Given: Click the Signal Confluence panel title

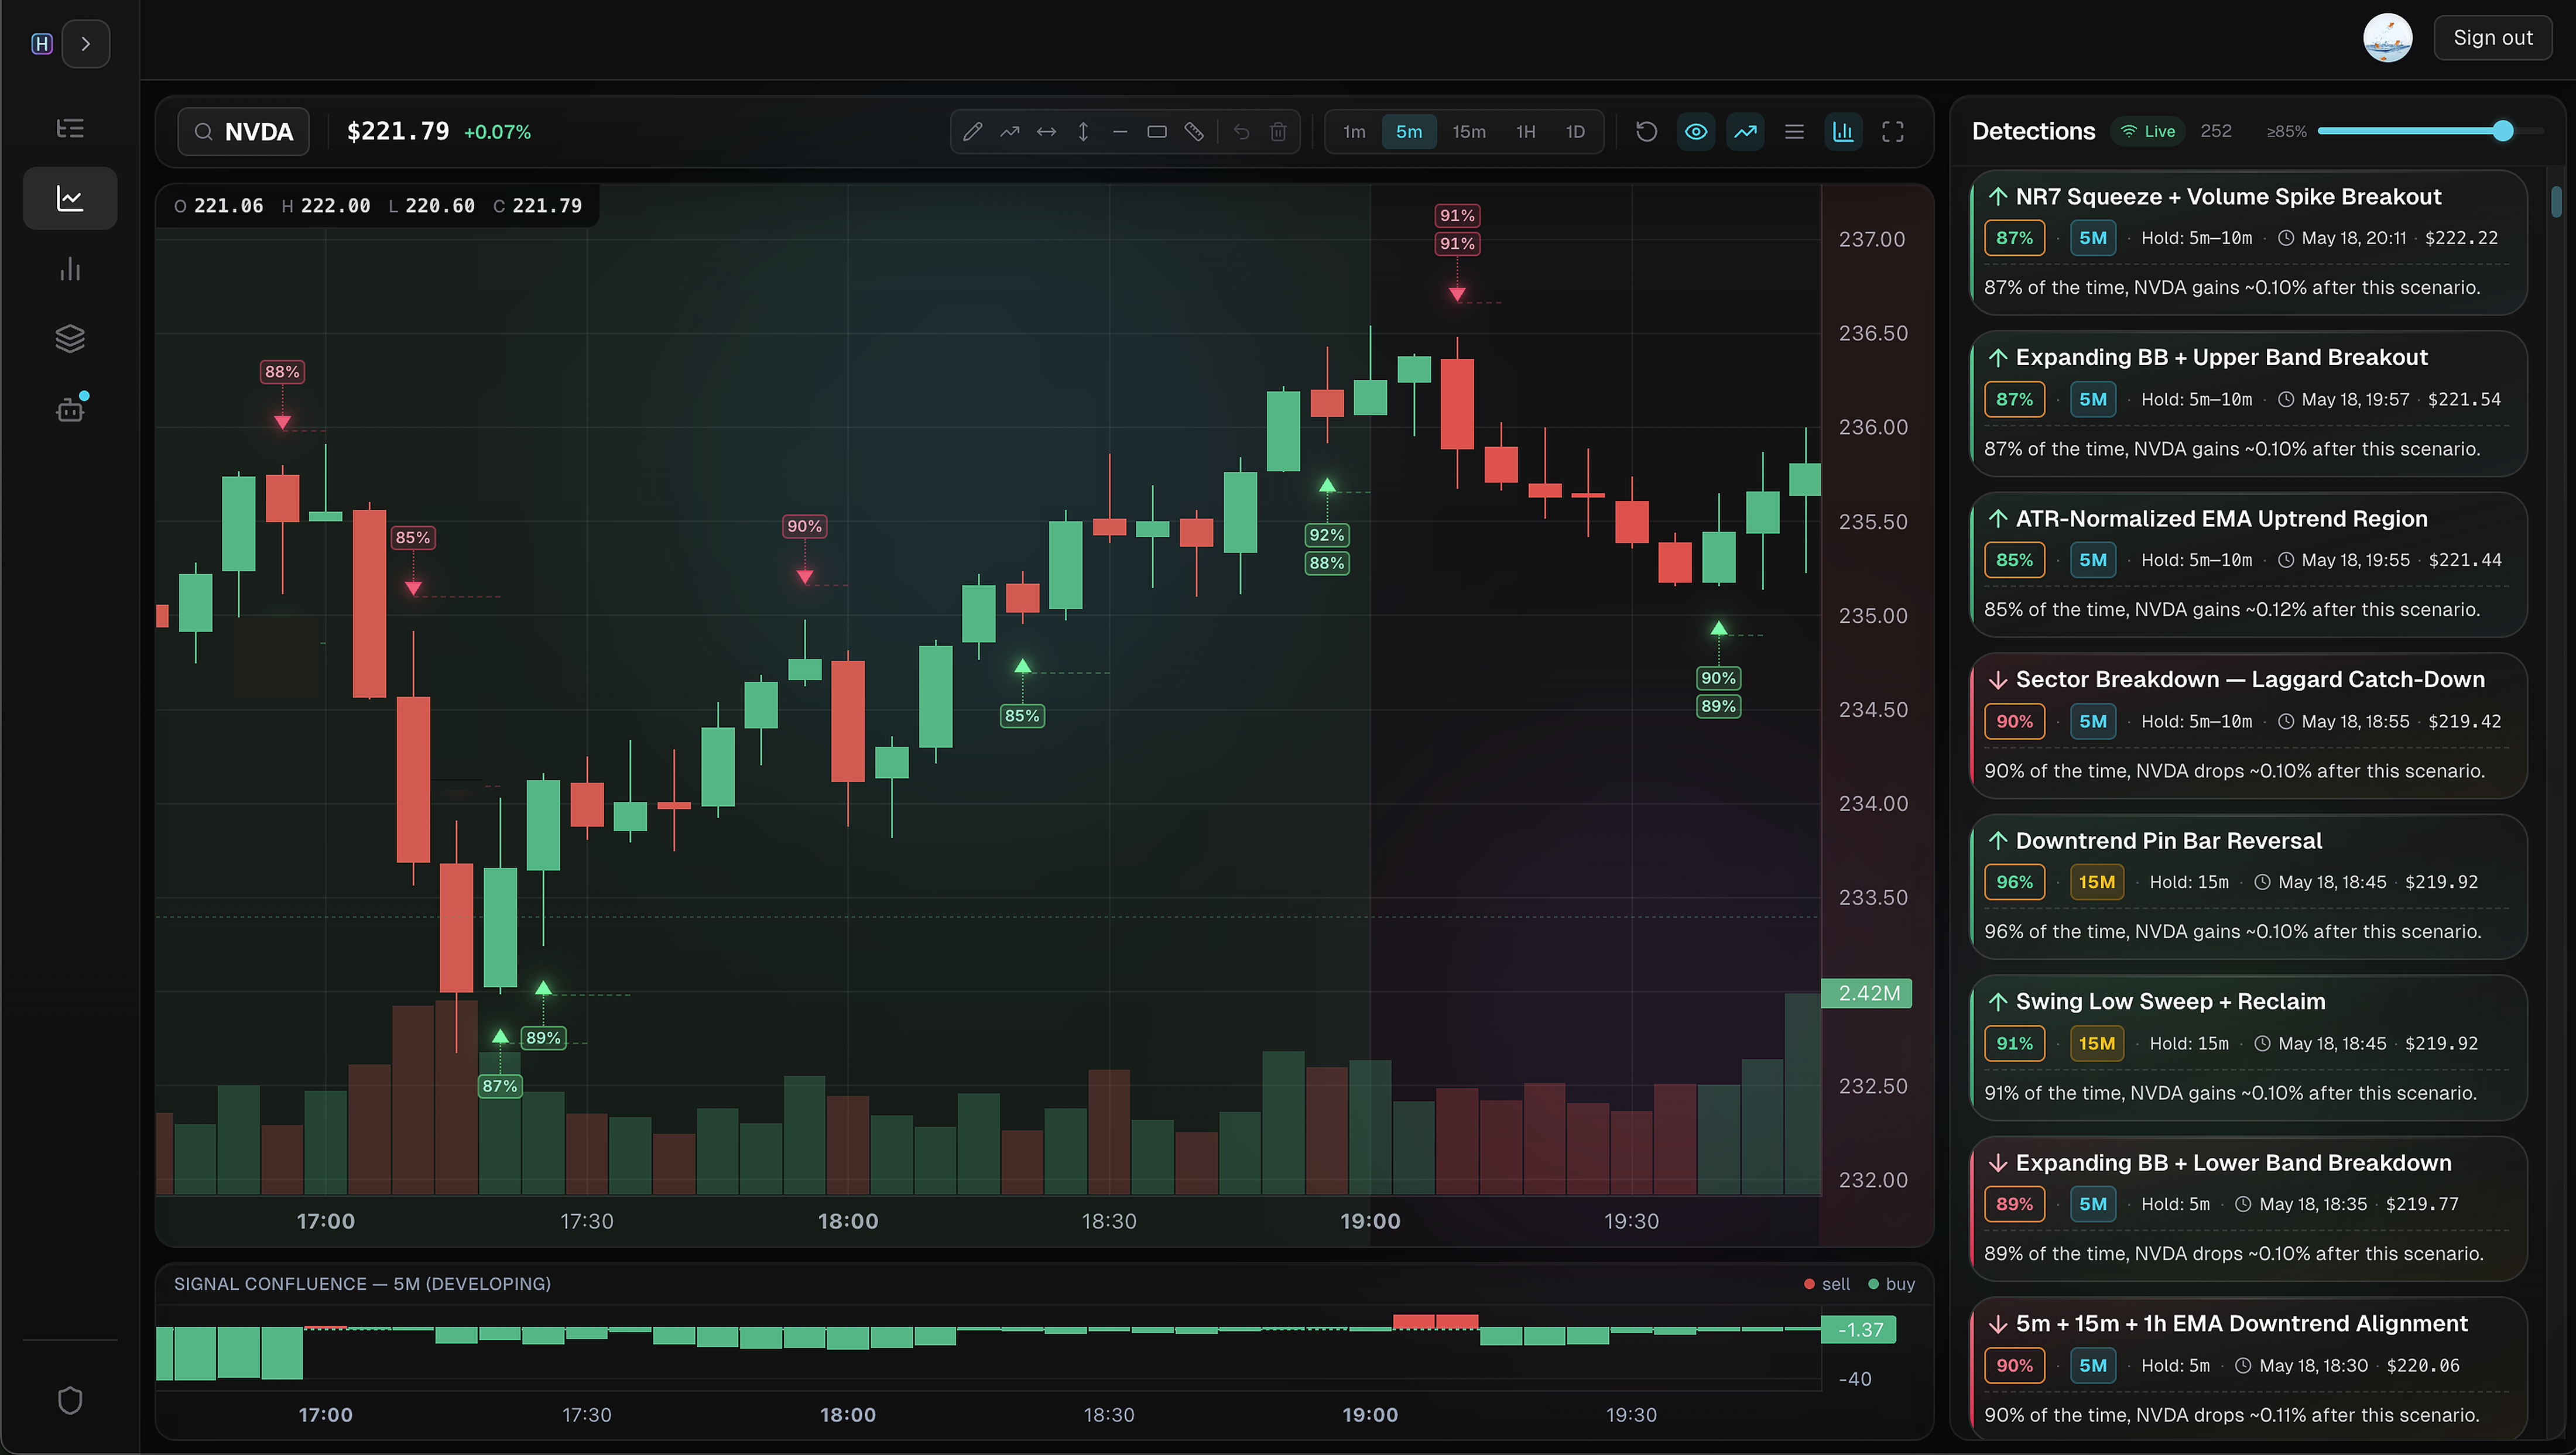Looking at the screenshot, I should (362, 1284).
